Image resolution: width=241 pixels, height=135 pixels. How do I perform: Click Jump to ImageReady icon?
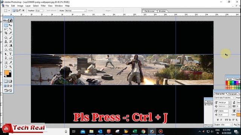coord(8,90)
